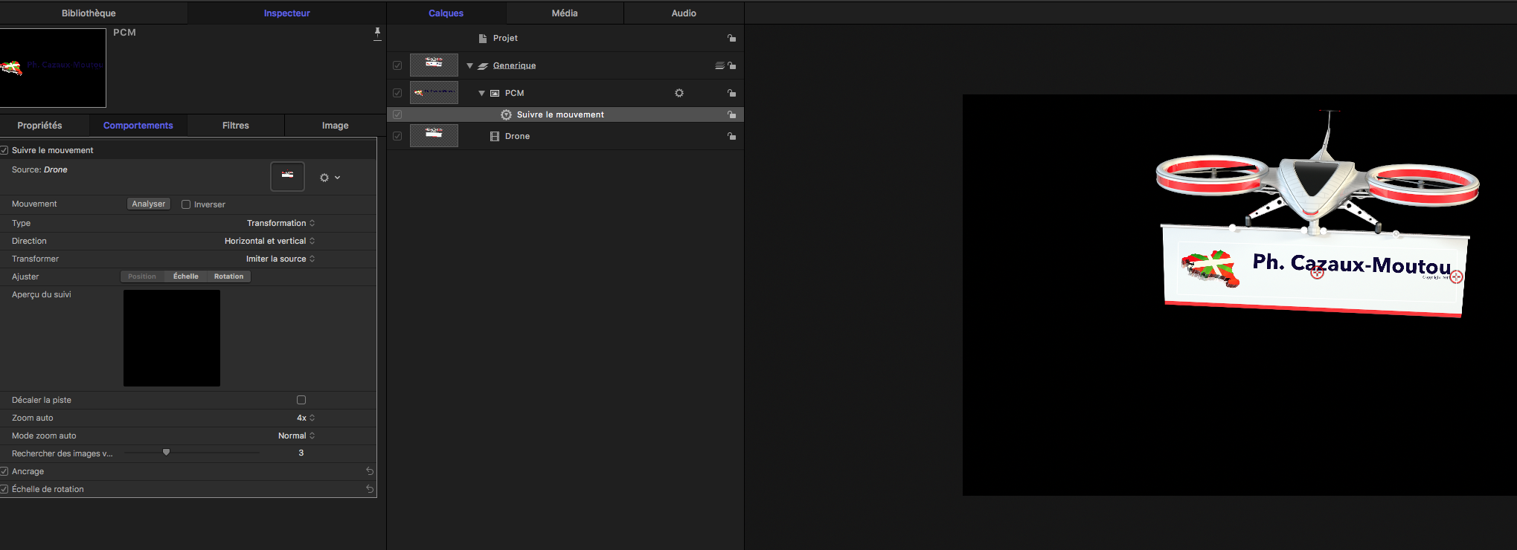The height and width of the screenshot is (550, 1517).
Task: Open the Mode zoom auto Normal menu
Action: click(x=296, y=436)
